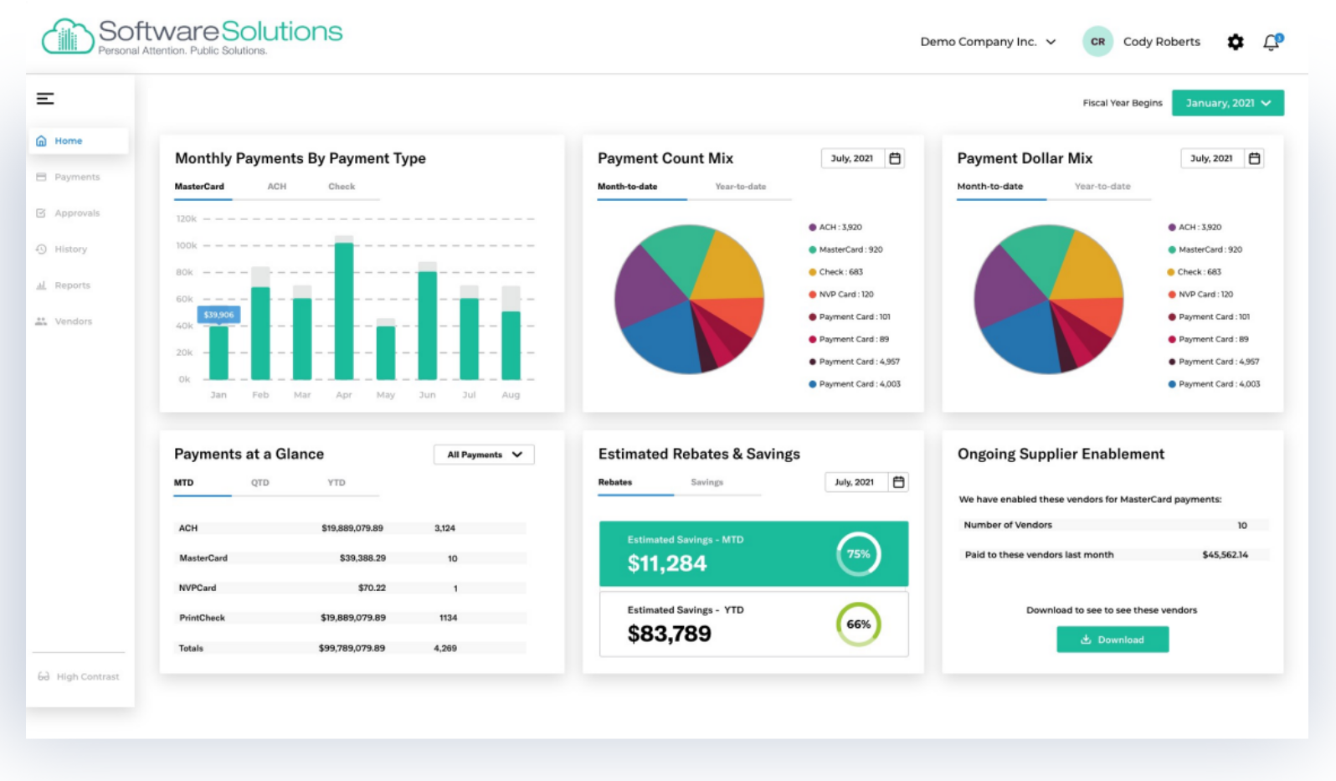
Task: Open Approvals in the sidebar
Action: (x=77, y=213)
